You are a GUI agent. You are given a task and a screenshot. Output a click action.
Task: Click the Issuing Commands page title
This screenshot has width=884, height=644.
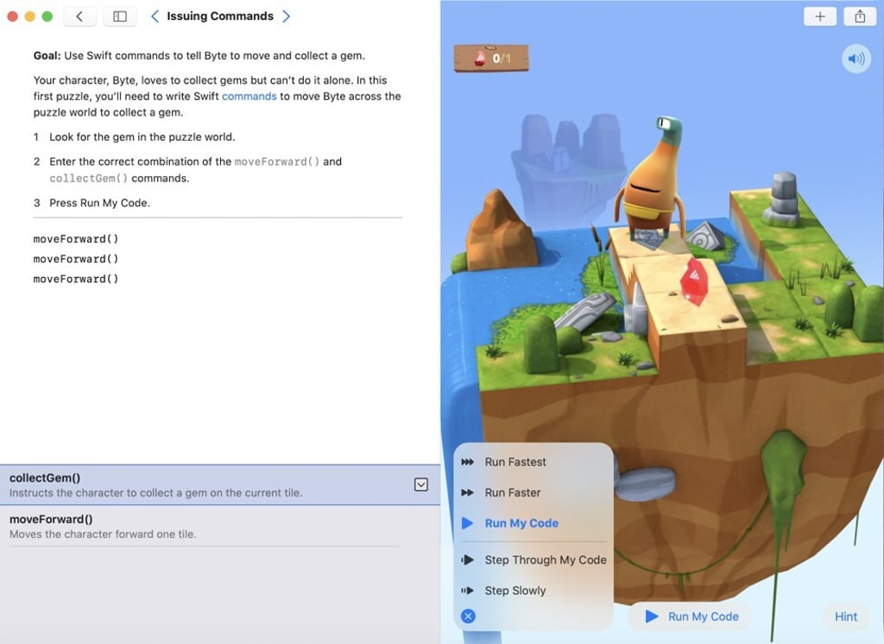pyautogui.click(x=220, y=16)
